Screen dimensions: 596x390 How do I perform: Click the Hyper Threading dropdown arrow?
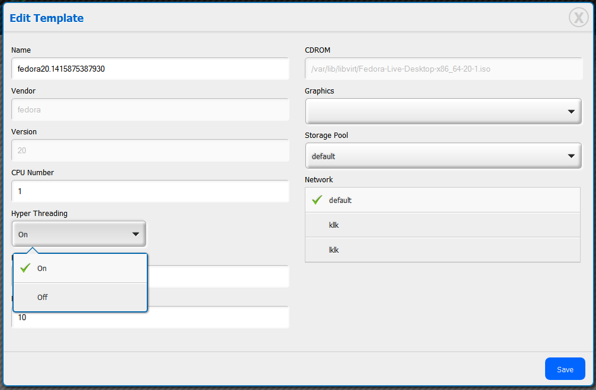136,234
